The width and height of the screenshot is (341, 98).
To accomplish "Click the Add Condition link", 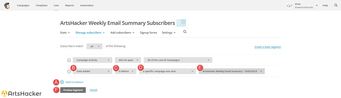I will coord(74,82).
